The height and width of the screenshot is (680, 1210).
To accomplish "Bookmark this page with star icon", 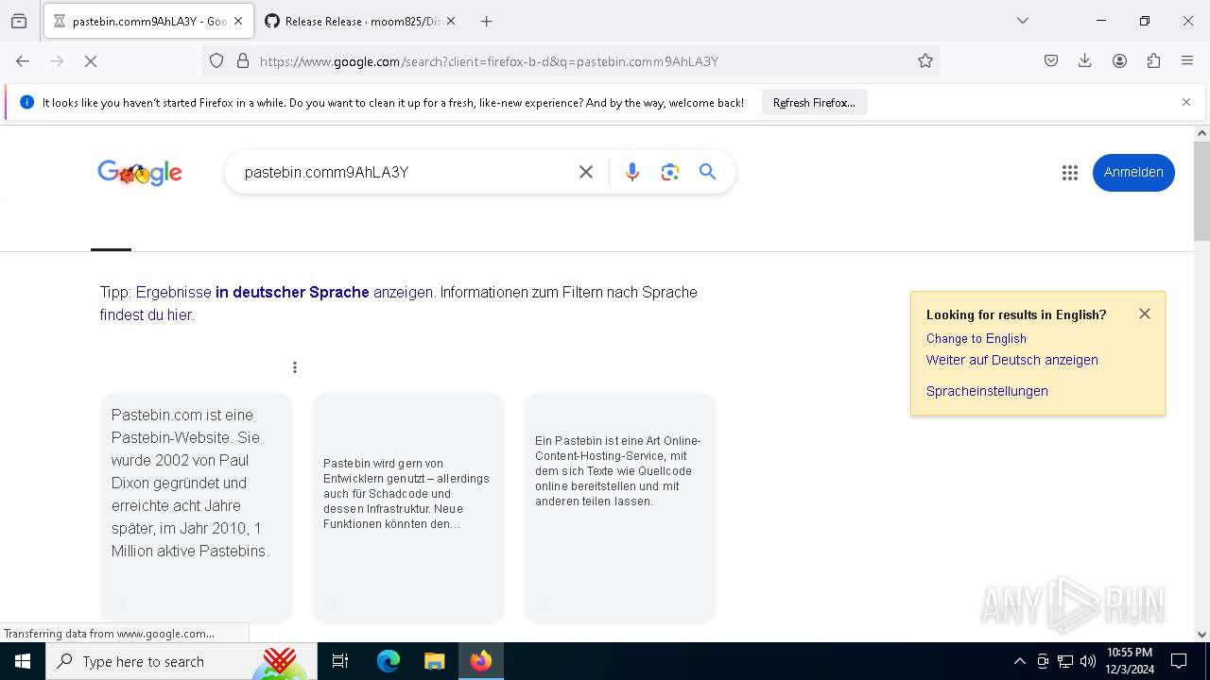I will point(925,61).
